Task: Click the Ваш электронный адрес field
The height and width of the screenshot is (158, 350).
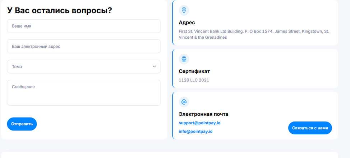Action: coord(83,46)
